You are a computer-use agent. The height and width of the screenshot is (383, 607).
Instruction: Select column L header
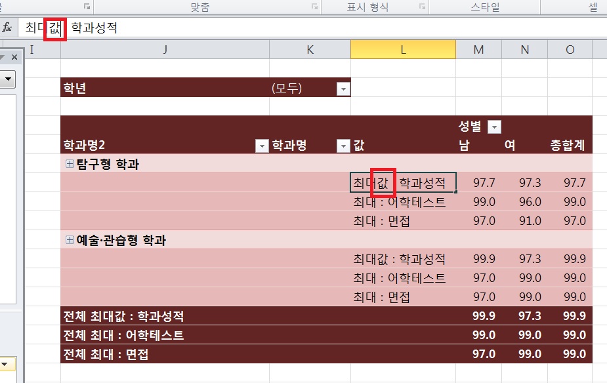point(403,50)
